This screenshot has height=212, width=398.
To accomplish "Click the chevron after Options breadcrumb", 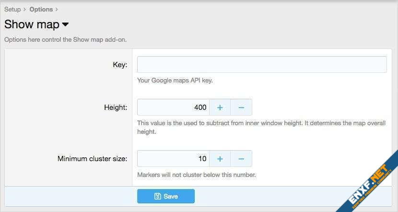I will [x=57, y=9].
